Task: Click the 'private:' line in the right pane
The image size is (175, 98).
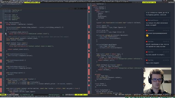Action: pyautogui.click(x=98, y=74)
